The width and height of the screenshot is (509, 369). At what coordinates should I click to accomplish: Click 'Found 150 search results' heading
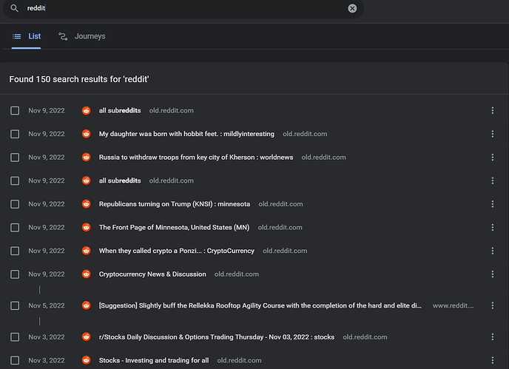point(79,79)
